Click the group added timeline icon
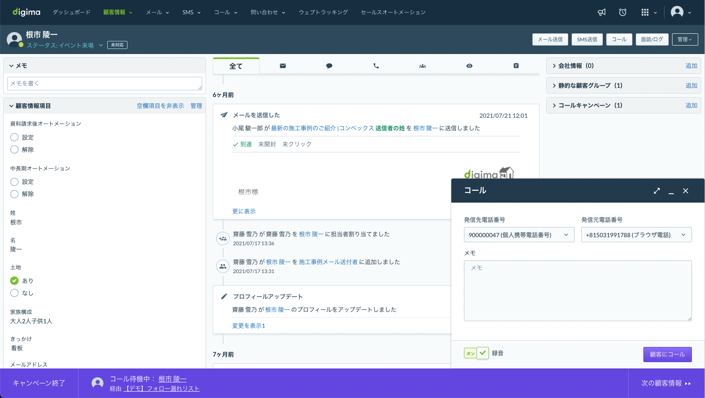Screen dimensions: 705x398 click(x=223, y=266)
